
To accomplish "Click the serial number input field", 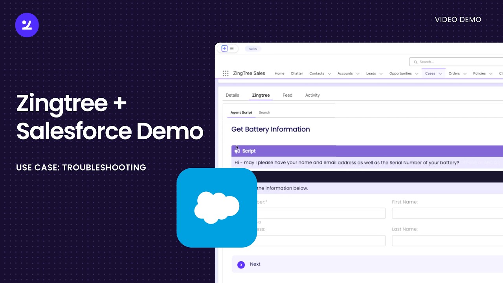I will pyautogui.click(x=321, y=213).
